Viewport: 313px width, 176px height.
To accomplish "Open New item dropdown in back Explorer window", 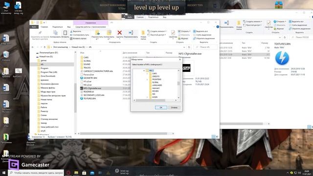I will click(x=252, y=22).
